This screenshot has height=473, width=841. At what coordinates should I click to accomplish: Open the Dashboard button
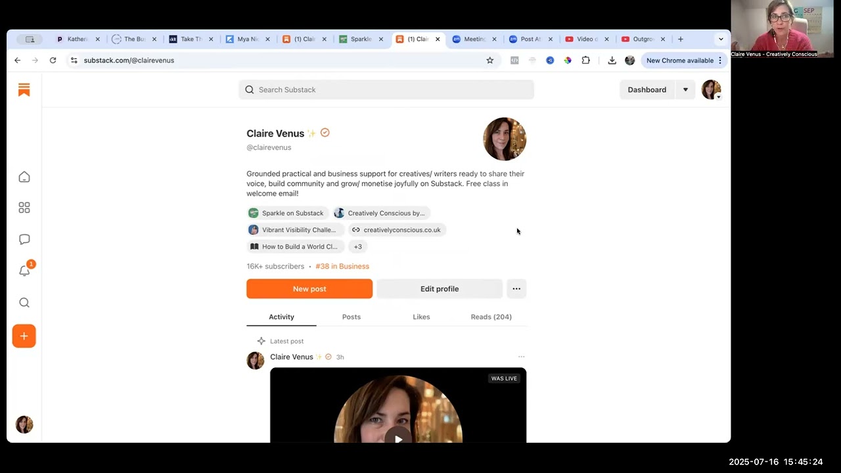point(647,90)
